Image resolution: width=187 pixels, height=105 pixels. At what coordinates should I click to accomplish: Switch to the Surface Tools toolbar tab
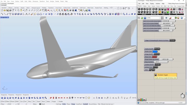[67, 8]
